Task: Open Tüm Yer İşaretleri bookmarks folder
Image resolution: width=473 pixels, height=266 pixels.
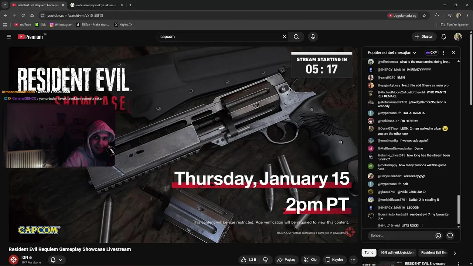Action: coord(455,24)
